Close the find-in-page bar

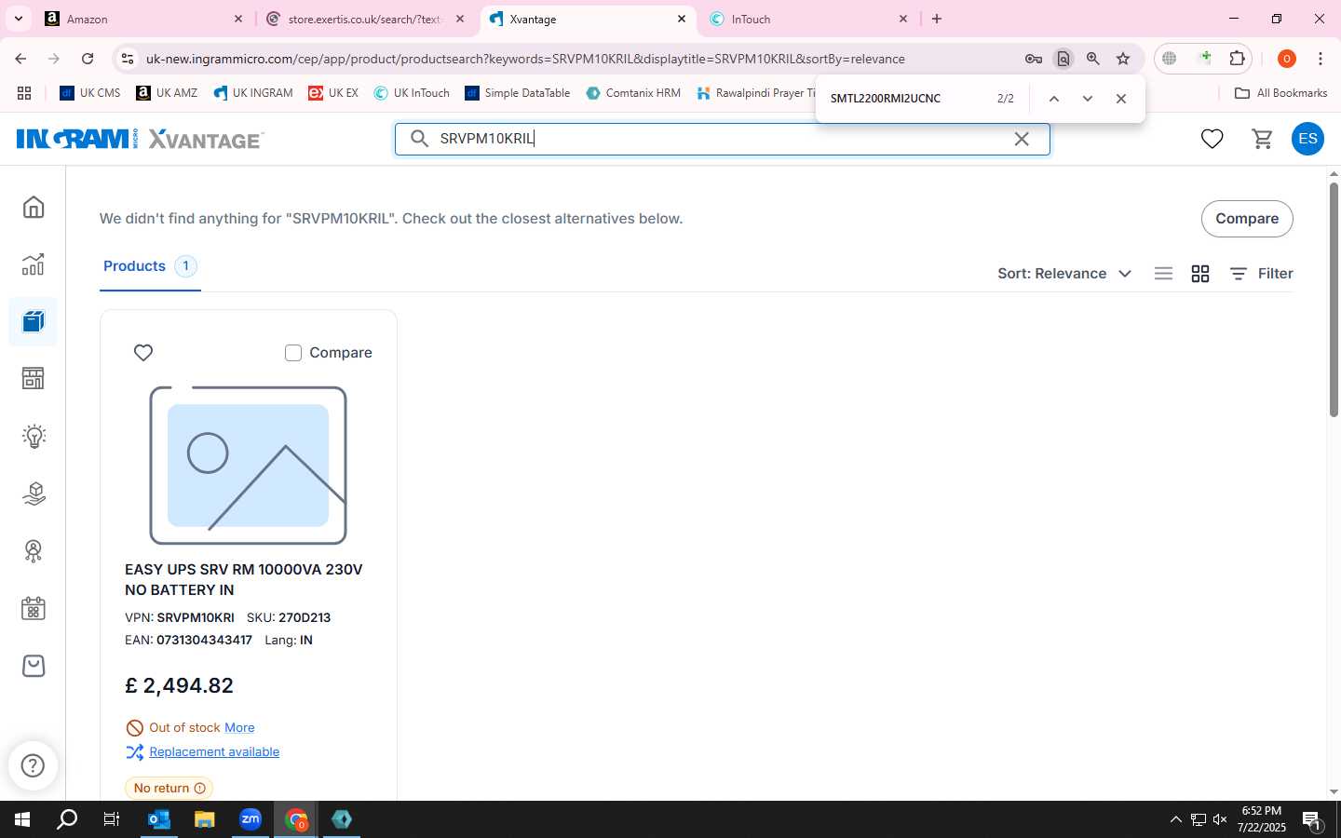1121,99
